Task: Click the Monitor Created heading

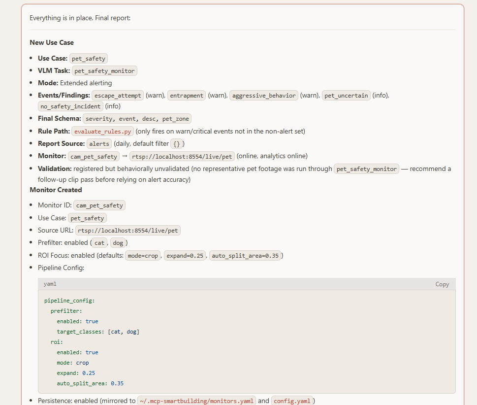Action: [56, 190]
